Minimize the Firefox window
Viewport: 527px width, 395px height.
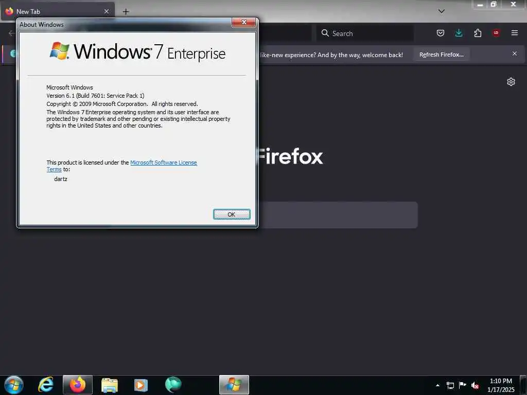pyautogui.click(x=480, y=5)
